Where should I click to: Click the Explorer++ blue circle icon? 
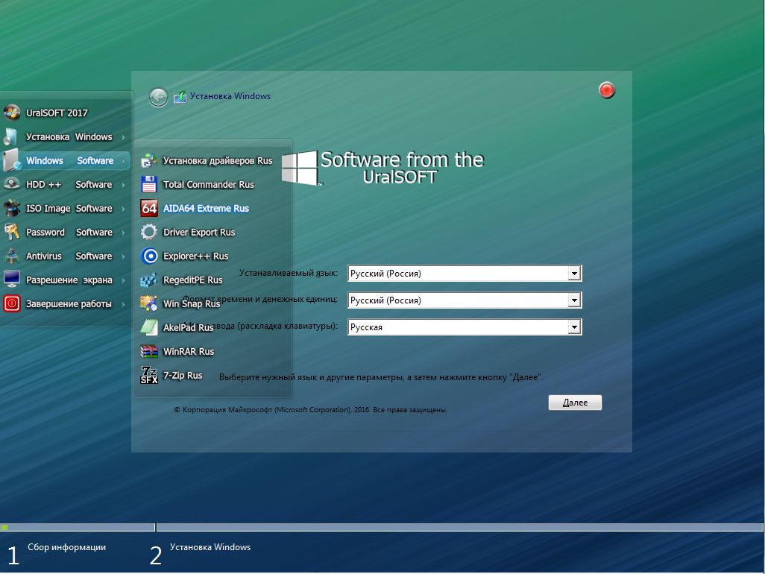tap(149, 256)
